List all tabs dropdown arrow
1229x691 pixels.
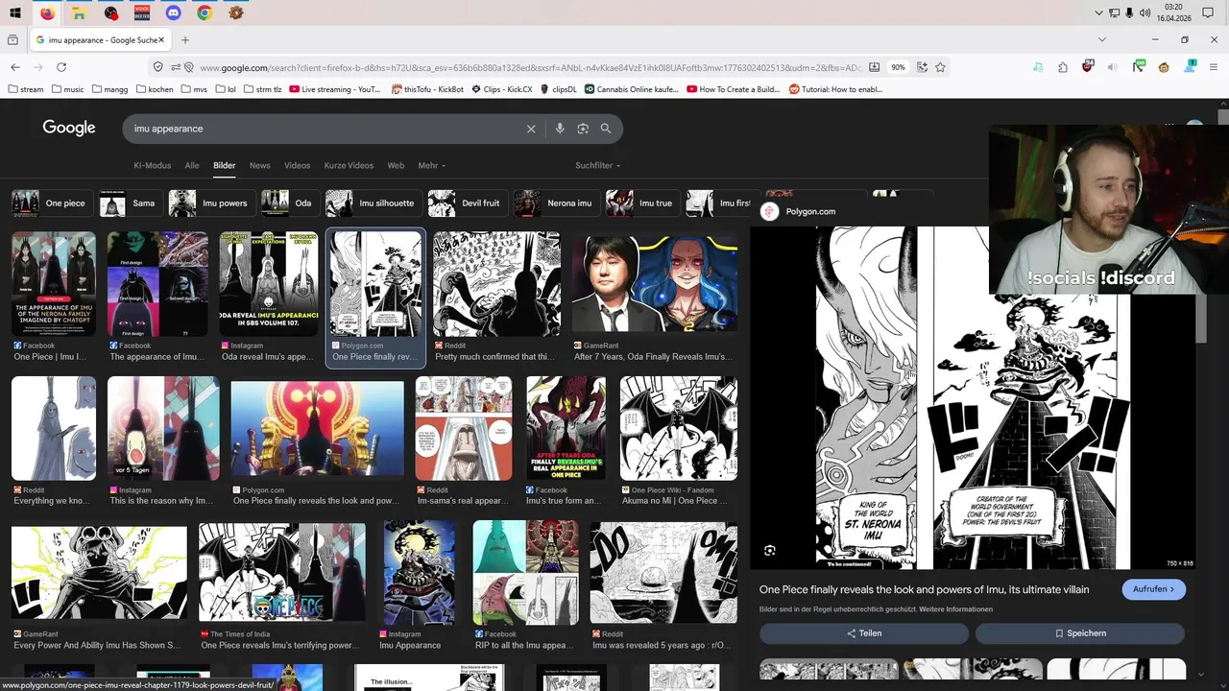(x=1102, y=40)
